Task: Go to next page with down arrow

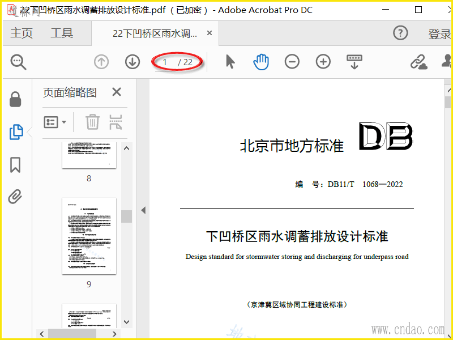Action: tap(133, 62)
